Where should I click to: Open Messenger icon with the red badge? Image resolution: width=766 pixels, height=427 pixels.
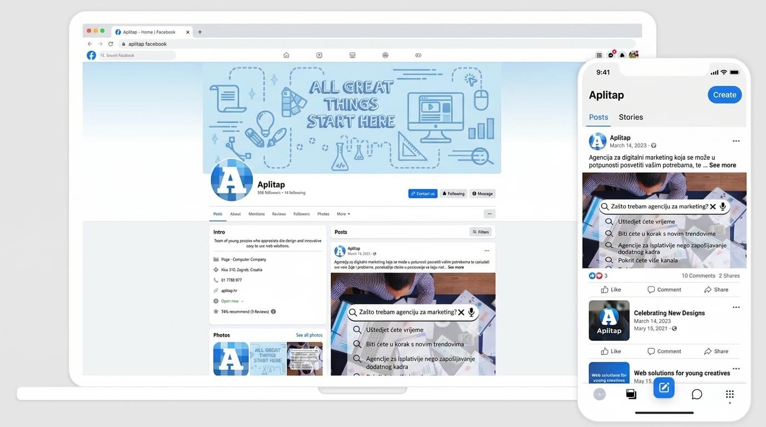click(x=611, y=54)
